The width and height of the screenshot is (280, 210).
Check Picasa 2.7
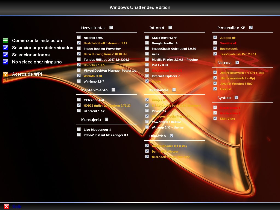(147, 110)
